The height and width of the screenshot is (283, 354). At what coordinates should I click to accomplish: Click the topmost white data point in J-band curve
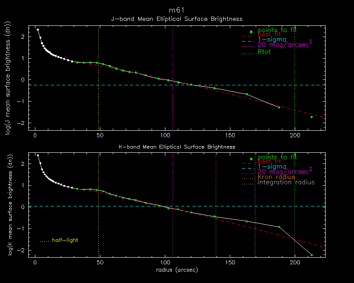[38, 30]
